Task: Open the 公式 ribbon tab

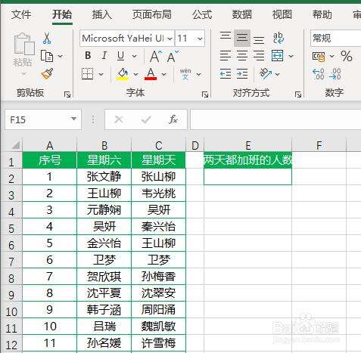Action: pyautogui.click(x=202, y=14)
